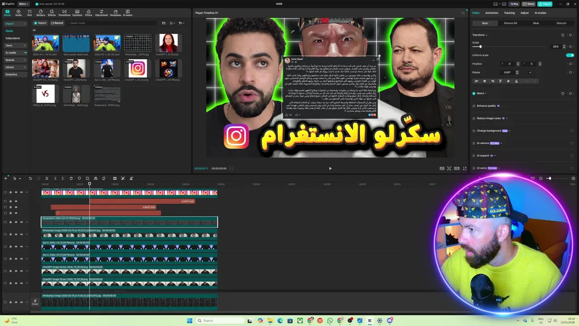Click the Cover button on timeline

pyautogui.click(x=35, y=302)
